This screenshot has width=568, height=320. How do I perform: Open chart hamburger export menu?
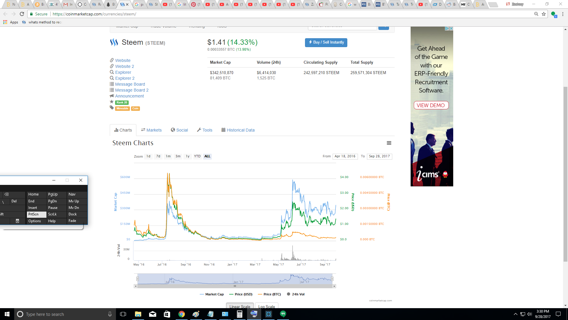pos(389,143)
